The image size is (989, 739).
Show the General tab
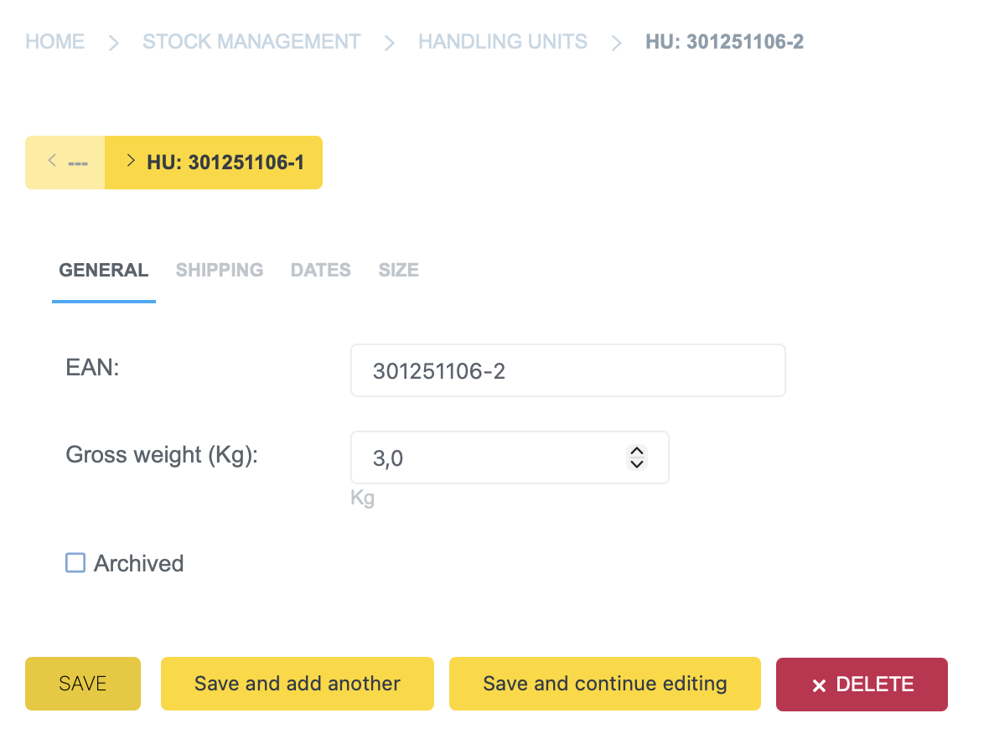pyautogui.click(x=104, y=271)
